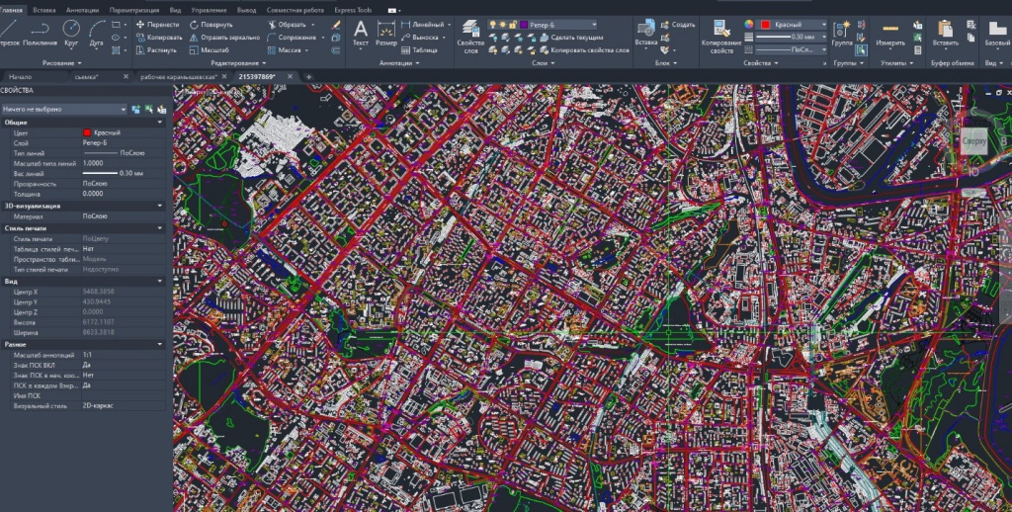
Task: Click the Отразить зеркально mirror tool
Action: (224, 38)
